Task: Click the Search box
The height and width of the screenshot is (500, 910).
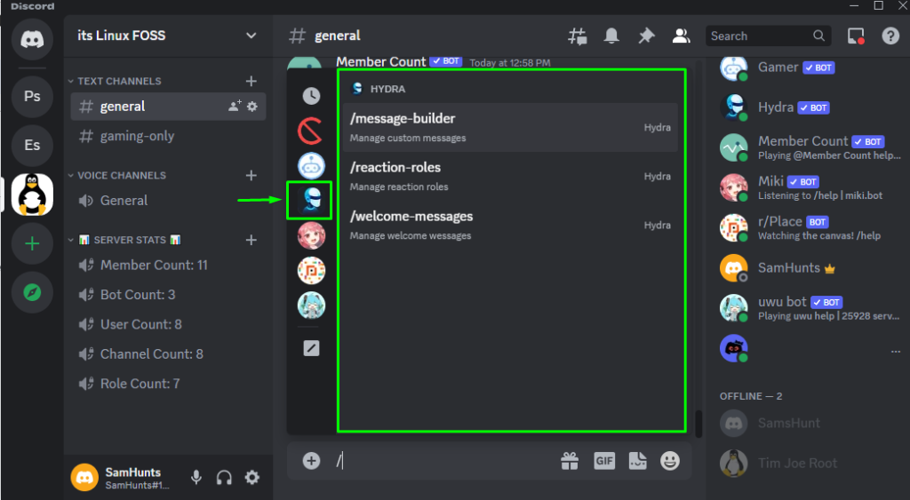Action: point(768,36)
